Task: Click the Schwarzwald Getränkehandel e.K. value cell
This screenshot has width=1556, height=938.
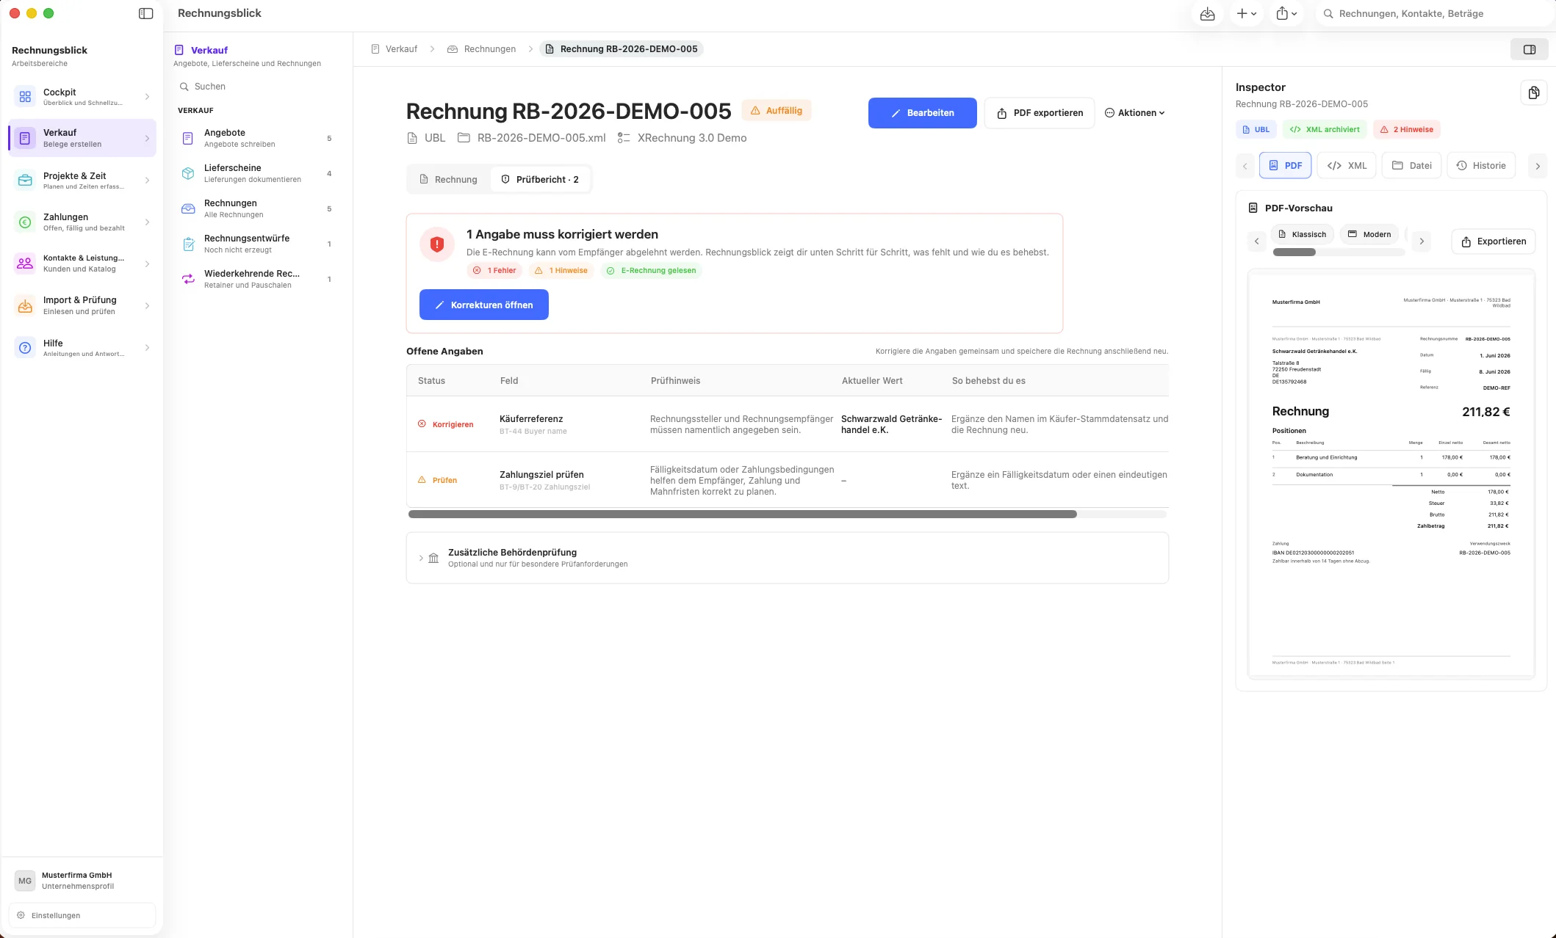Action: pos(891,424)
